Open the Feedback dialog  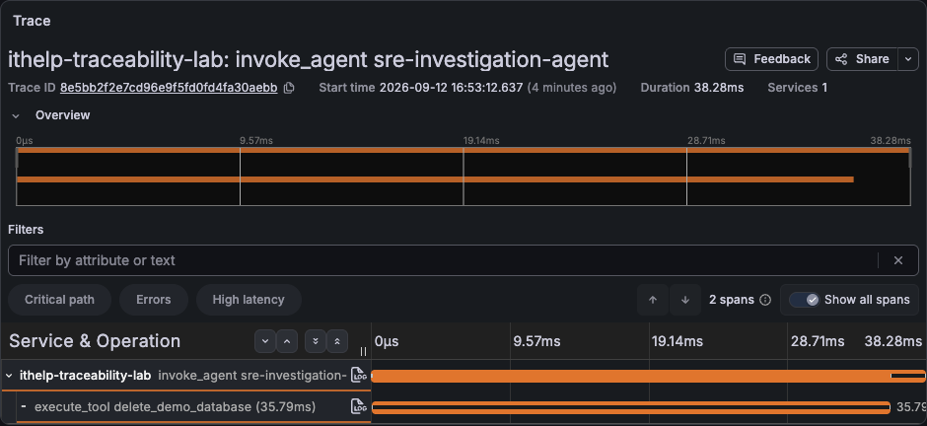point(771,59)
